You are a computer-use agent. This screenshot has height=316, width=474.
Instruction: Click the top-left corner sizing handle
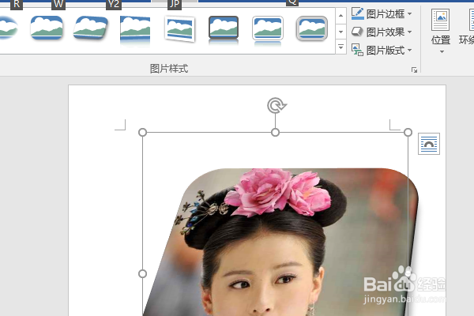[x=142, y=133]
